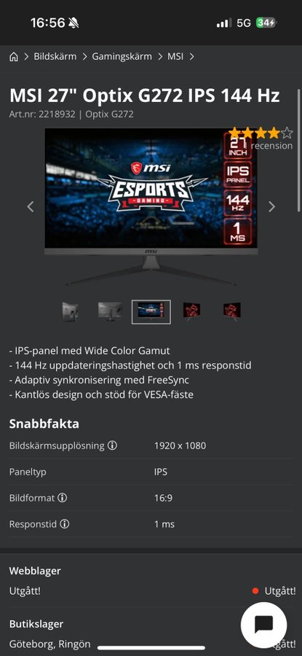This screenshot has width=302, height=656.
Task: Open info icon next to Bildskärmsupplösning
Action: tap(112, 445)
